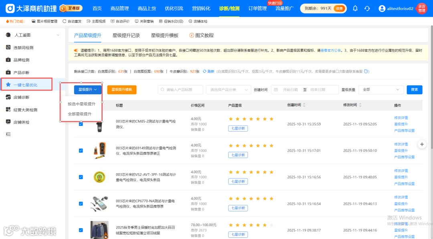The width and height of the screenshot is (433, 239).
Task: Open 请选择产品分类 dropdown
Action: point(229,90)
